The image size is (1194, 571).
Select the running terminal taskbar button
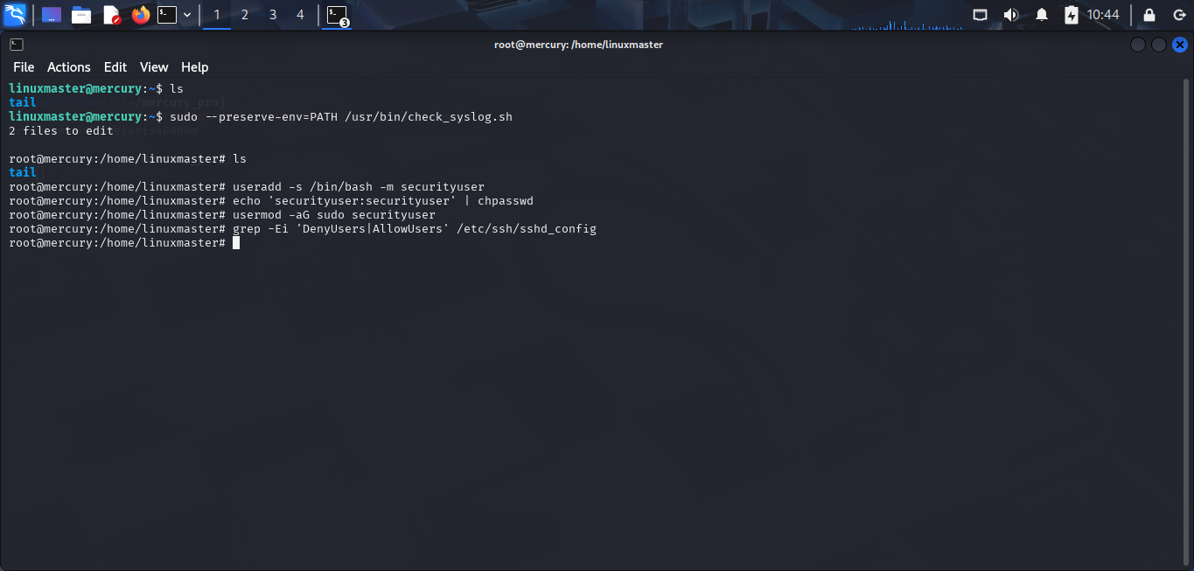337,15
